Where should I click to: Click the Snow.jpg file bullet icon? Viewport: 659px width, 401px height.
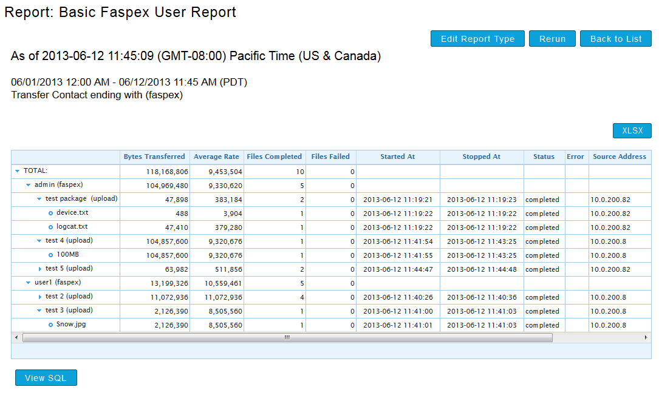(51, 325)
